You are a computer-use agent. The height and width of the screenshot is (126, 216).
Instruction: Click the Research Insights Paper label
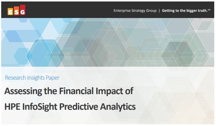coord(32,78)
